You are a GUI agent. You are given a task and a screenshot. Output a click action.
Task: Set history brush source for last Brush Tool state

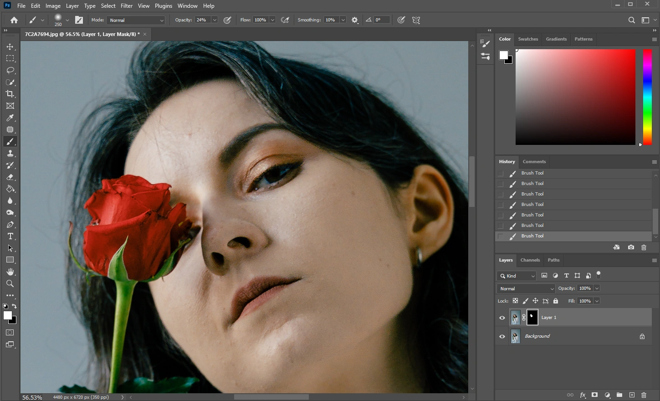coord(501,236)
